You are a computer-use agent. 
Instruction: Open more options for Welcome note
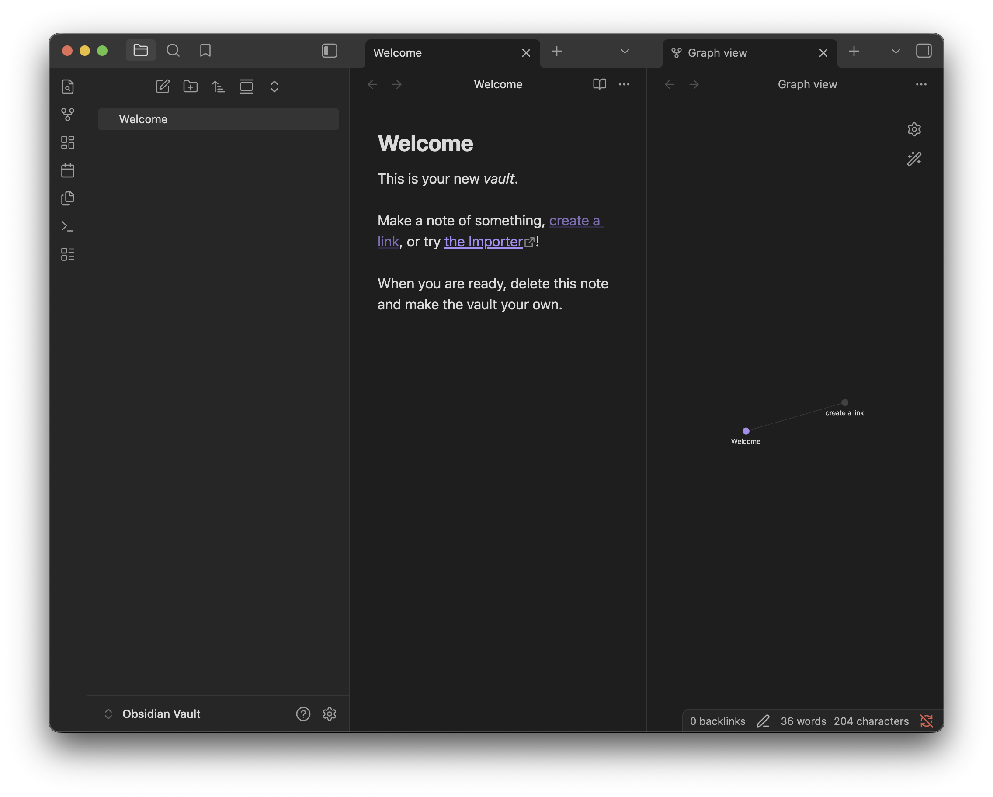[624, 84]
